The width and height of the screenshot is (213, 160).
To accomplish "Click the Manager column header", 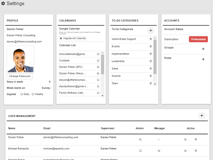I will click(x=160, y=128).
